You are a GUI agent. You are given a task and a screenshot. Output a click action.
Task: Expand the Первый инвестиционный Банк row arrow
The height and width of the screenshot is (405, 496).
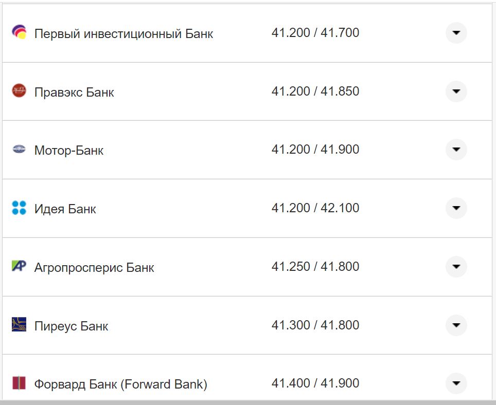456,33
